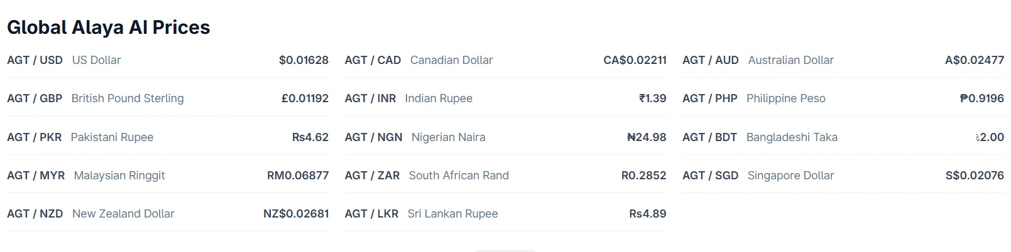
Task: Select the AGT / GBP British Pound row
Action: pyautogui.click(x=168, y=98)
